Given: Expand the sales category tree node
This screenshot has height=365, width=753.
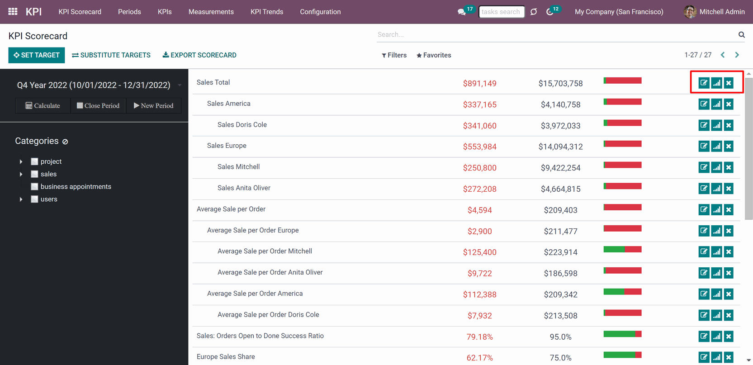Looking at the screenshot, I should tap(21, 174).
